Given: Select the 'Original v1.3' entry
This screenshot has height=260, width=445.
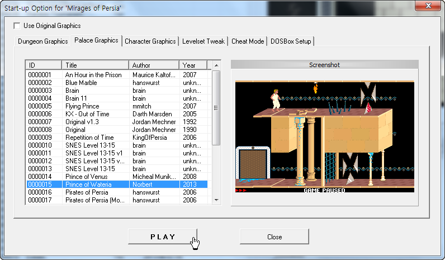Looking at the screenshot, I should [x=117, y=122].
